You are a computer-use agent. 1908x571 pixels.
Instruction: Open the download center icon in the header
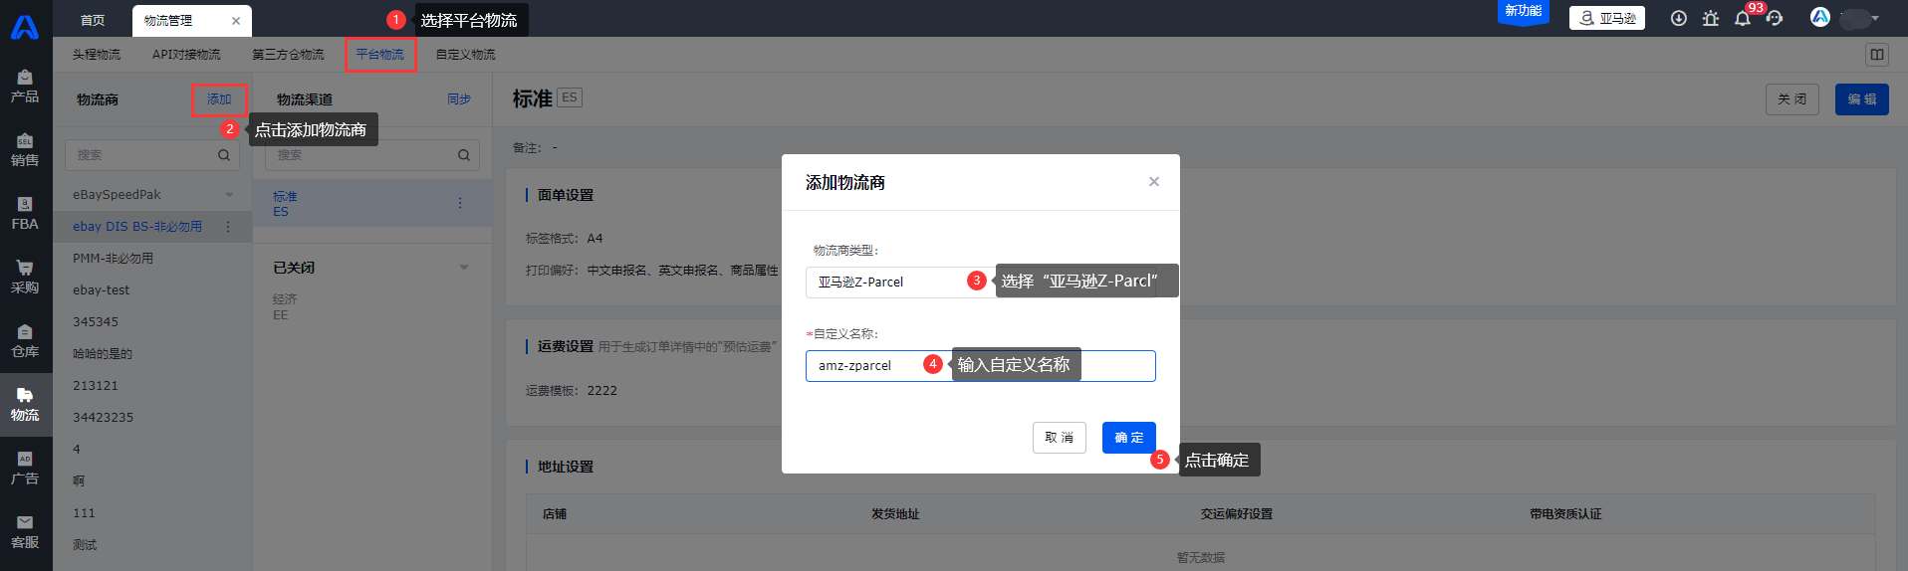tap(1679, 18)
